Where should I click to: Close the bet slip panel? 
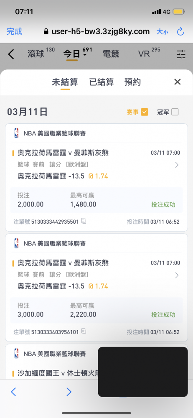point(177,82)
